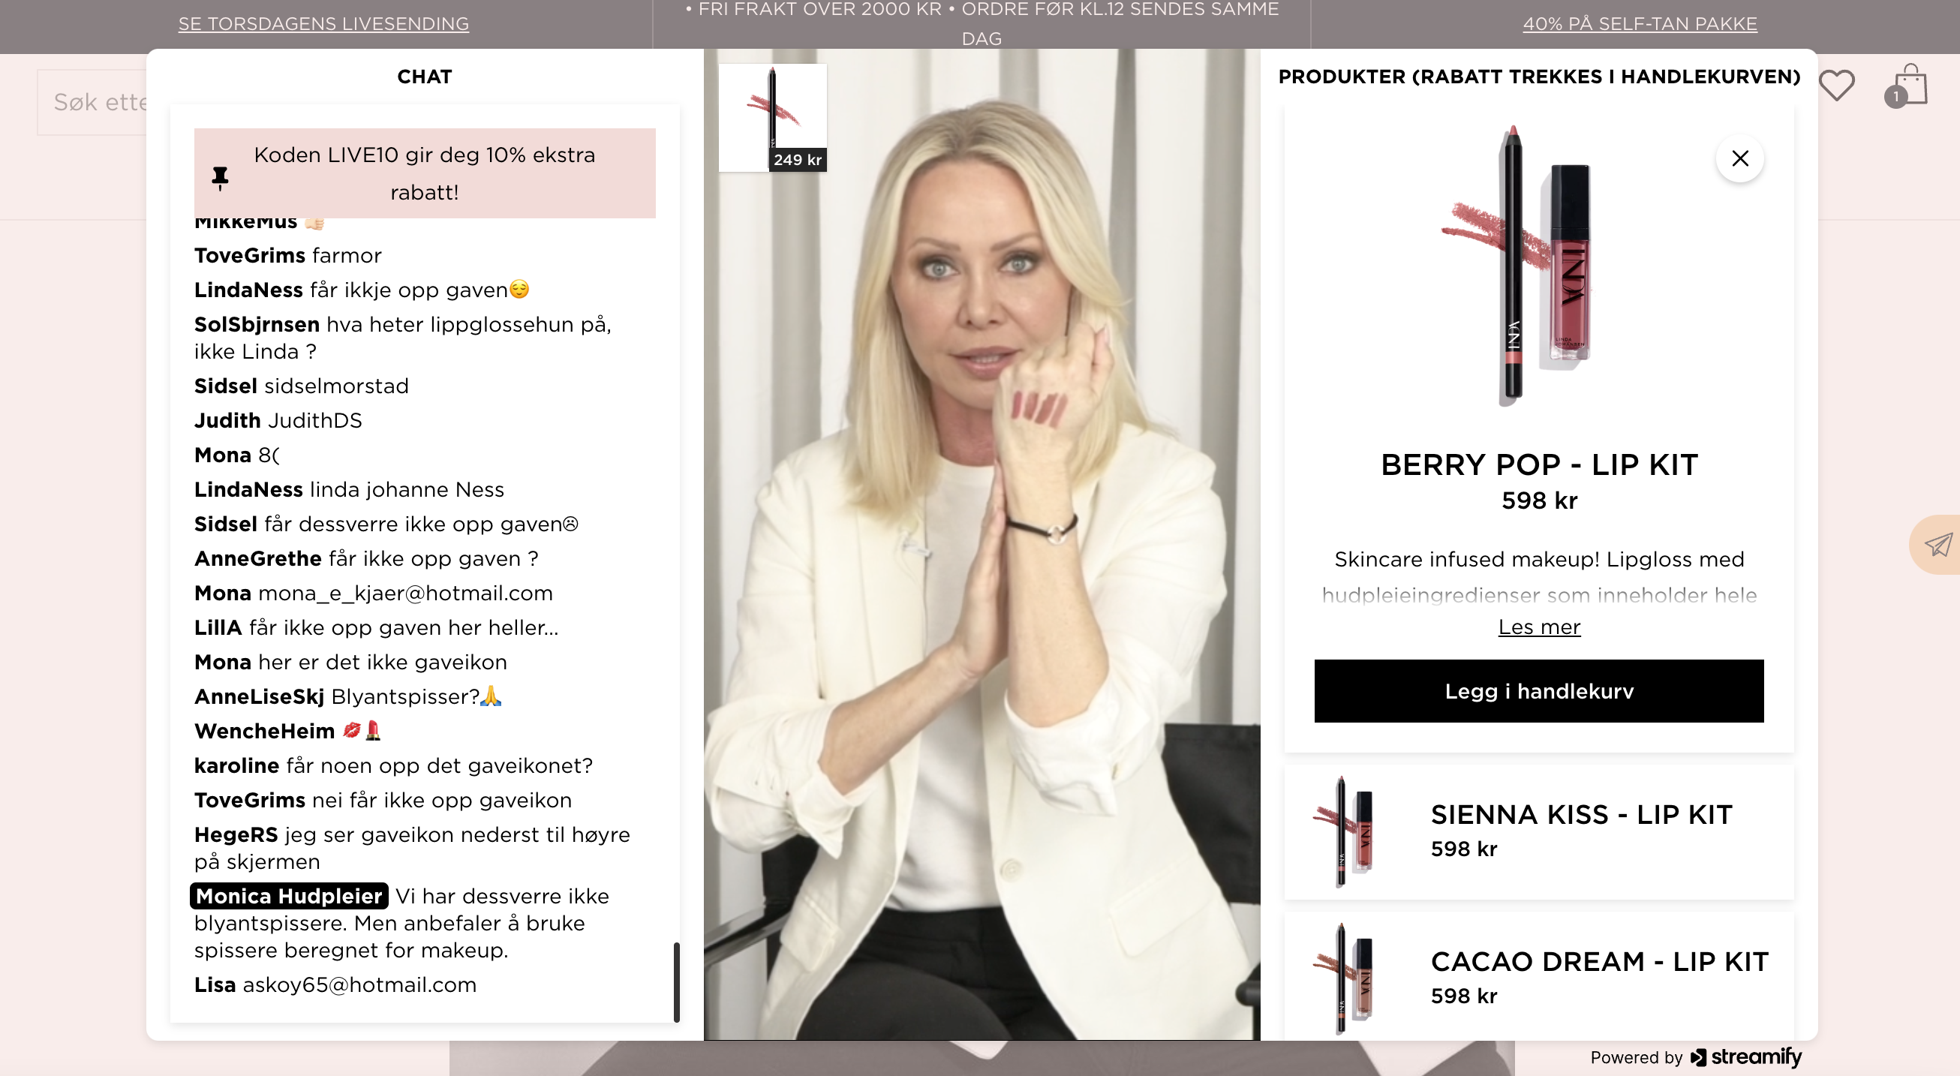This screenshot has height=1076, width=1960.
Task: Click the pinned message pin icon
Action: [220, 178]
